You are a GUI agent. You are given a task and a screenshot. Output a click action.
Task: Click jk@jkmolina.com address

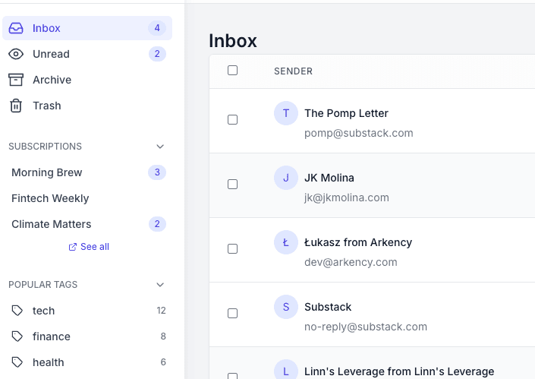pyautogui.click(x=347, y=197)
